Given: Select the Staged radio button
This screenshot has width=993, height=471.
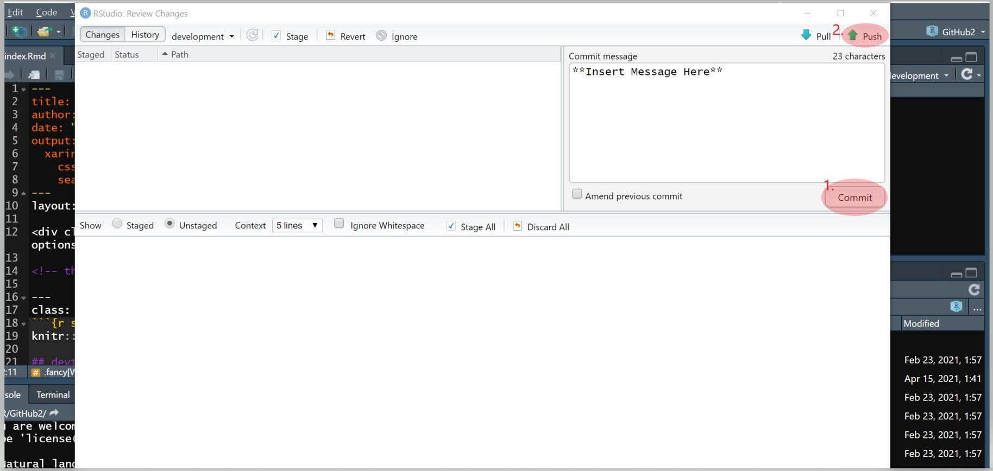Looking at the screenshot, I should [x=117, y=224].
